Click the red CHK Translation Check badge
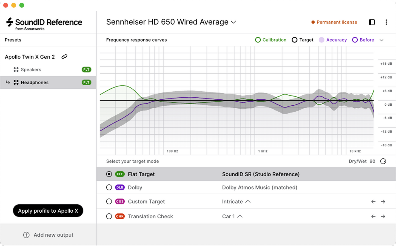 click(120, 216)
